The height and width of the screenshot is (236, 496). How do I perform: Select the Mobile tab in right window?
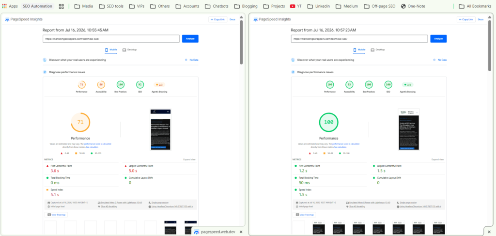pyautogui.click(x=359, y=50)
